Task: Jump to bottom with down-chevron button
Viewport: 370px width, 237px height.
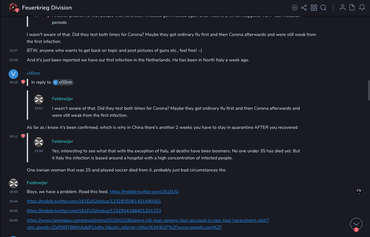Action: pos(356,224)
